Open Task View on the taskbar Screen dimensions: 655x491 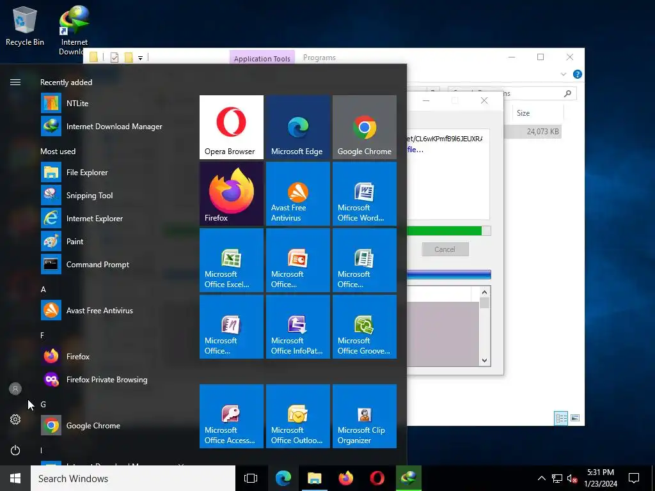[251, 478]
